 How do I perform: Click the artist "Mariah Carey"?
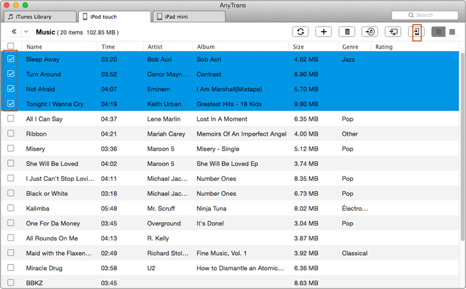click(x=166, y=134)
